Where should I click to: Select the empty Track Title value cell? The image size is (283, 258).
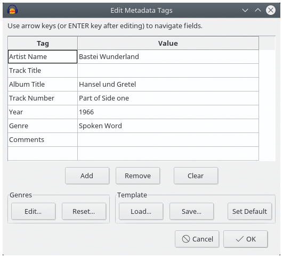pyautogui.click(x=168, y=70)
